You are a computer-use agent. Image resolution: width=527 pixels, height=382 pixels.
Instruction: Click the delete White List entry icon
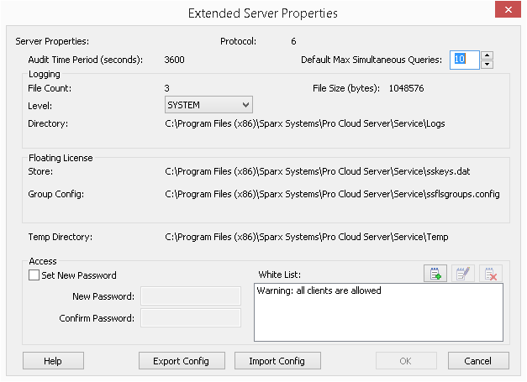[x=491, y=274]
